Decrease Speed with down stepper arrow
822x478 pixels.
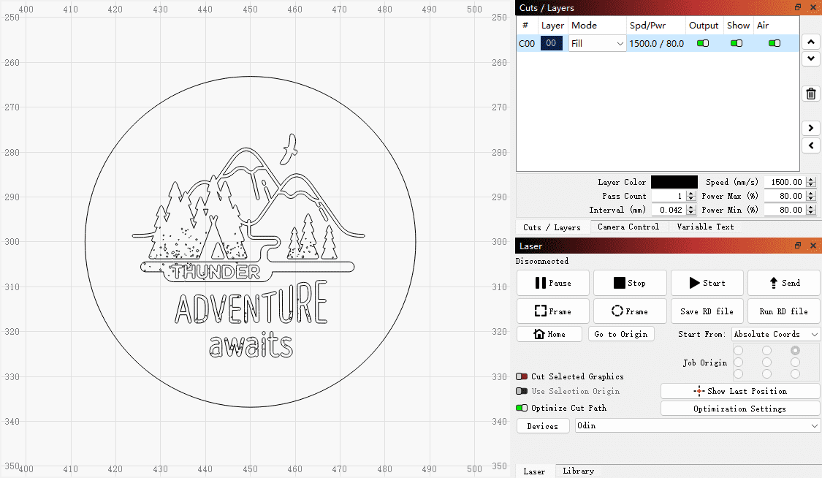(811, 184)
